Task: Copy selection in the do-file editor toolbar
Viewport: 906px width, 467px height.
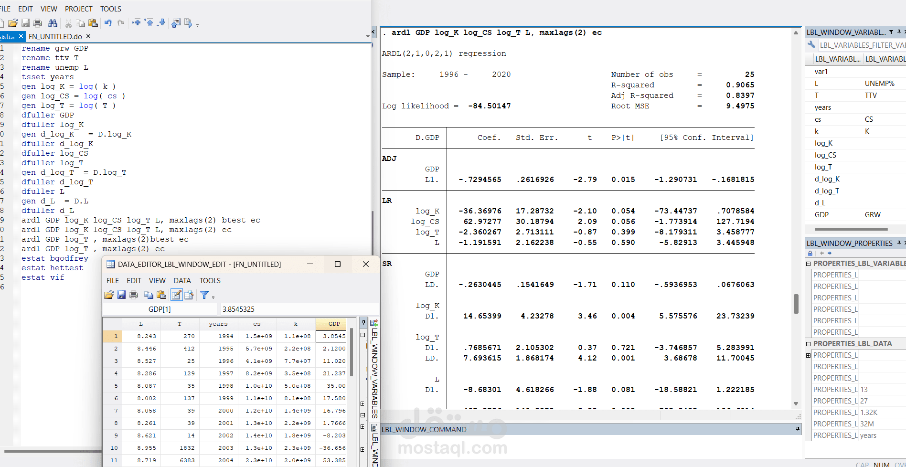Action: tap(81, 23)
